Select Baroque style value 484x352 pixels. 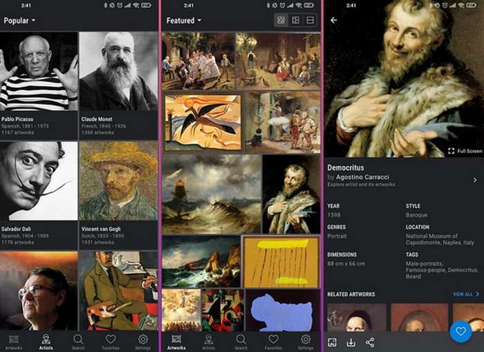pyautogui.click(x=416, y=215)
